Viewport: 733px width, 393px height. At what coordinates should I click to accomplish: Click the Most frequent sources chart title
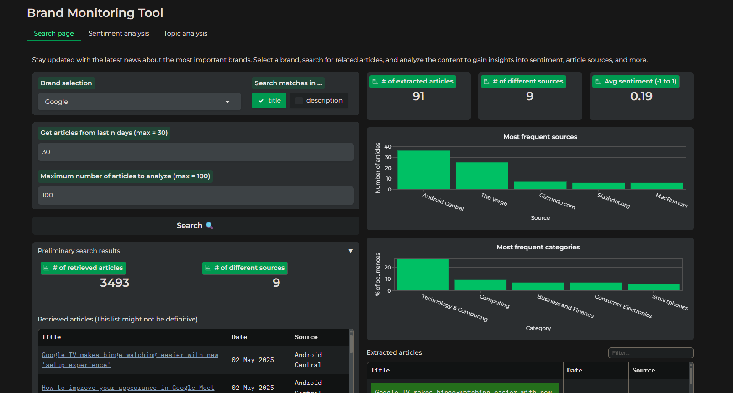(540, 137)
